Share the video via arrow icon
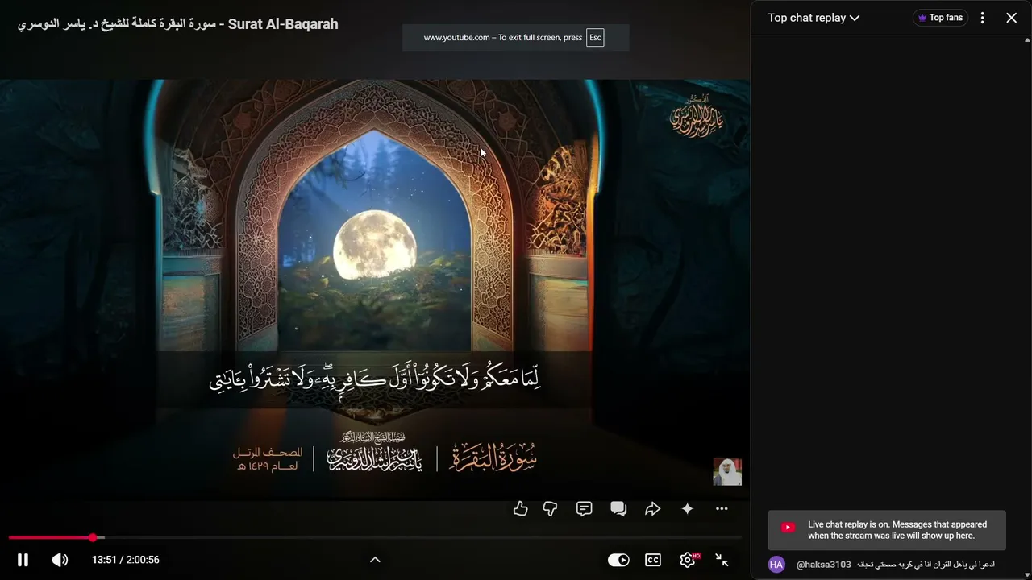 click(x=653, y=508)
